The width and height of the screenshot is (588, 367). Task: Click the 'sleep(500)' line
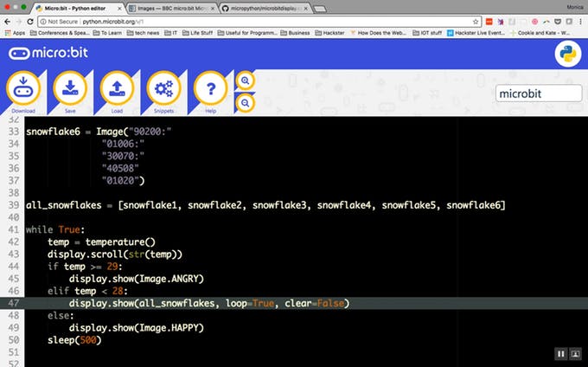(74, 340)
